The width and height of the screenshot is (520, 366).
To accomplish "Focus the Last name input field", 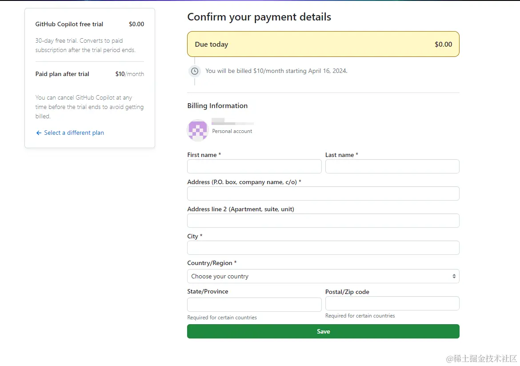I will 392,166.
